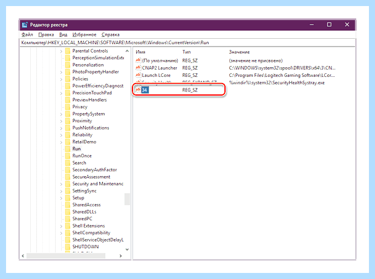Click the string icon of Launch LCore value
Screen dimensions: 375x279
coord(138,75)
